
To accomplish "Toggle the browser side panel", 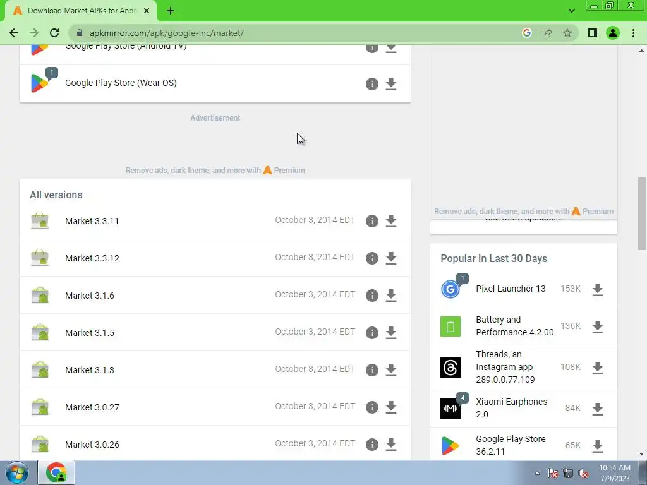I will pyautogui.click(x=593, y=33).
